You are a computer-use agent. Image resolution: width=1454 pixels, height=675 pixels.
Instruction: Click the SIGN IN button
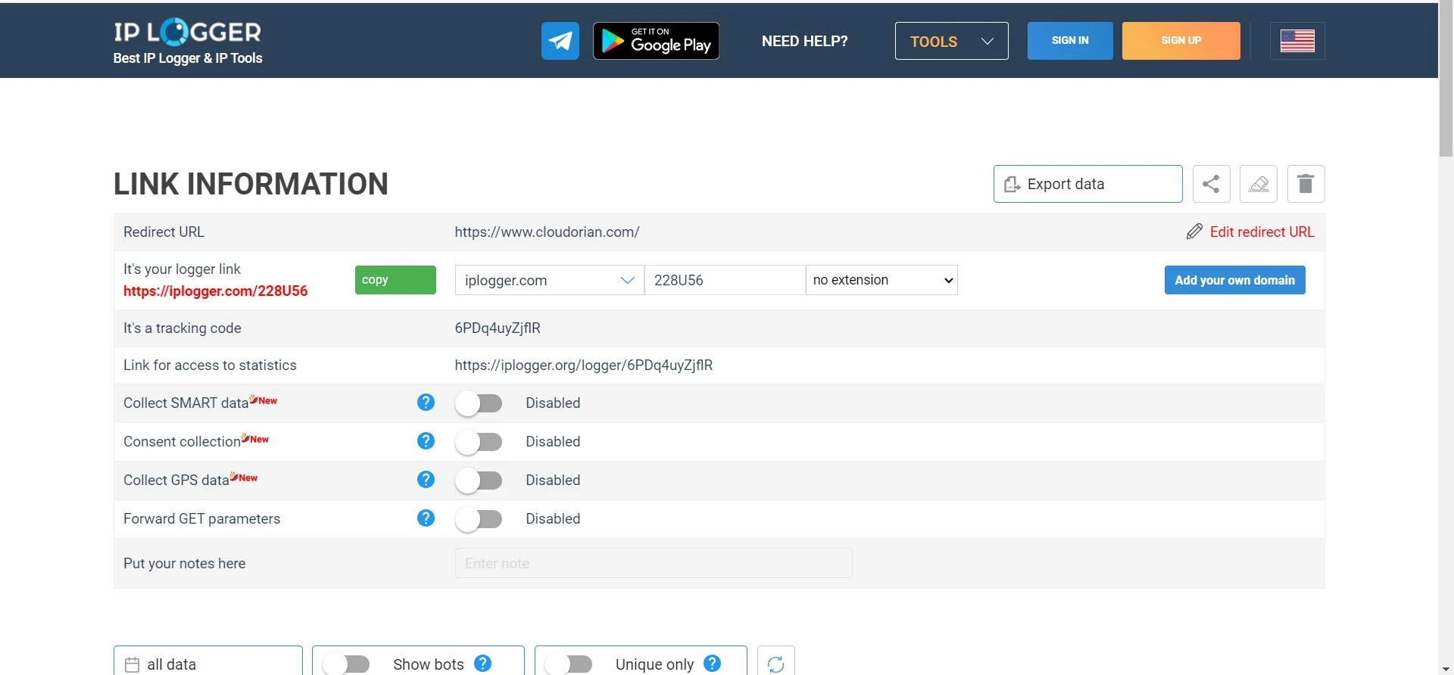coord(1070,41)
